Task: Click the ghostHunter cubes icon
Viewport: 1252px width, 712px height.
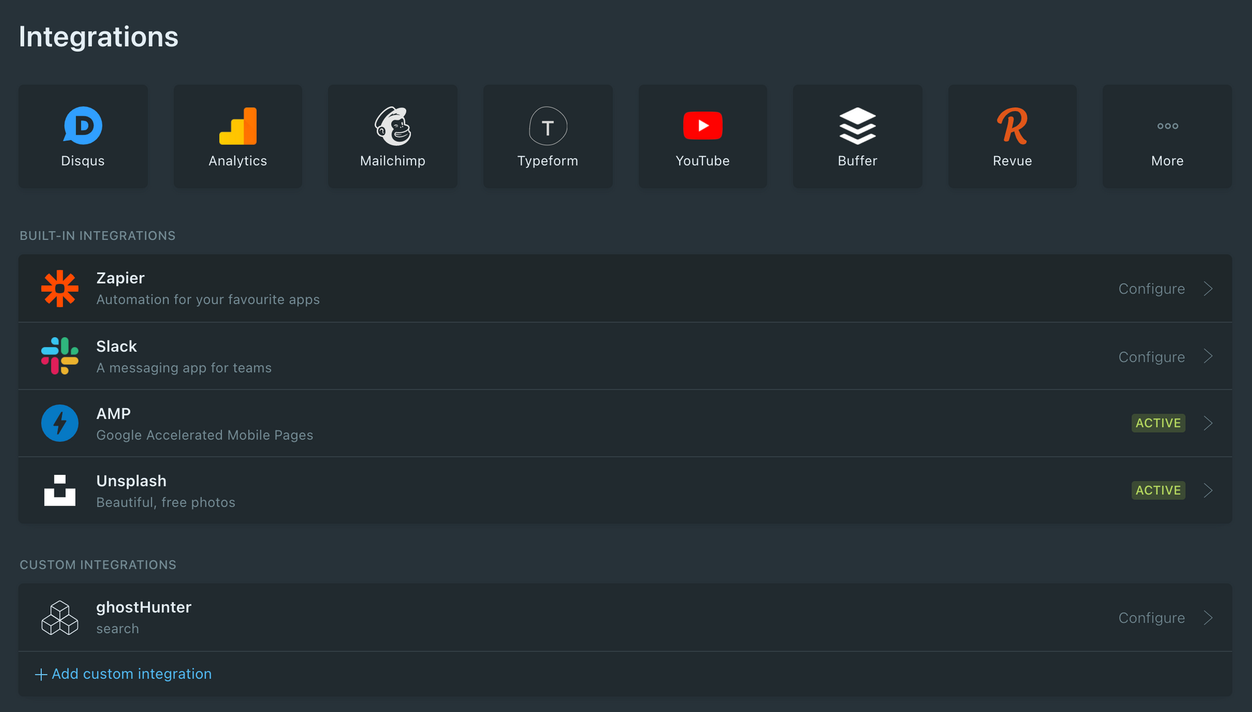Action: (x=60, y=618)
